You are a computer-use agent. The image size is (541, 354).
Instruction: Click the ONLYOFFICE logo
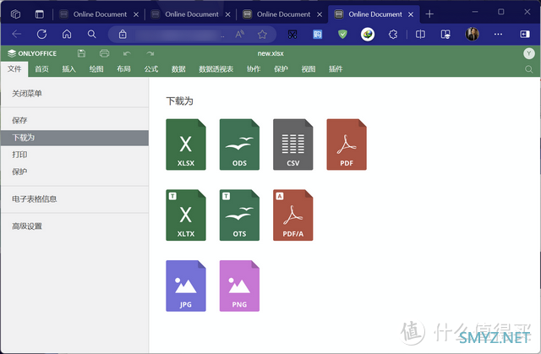[x=32, y=53]
